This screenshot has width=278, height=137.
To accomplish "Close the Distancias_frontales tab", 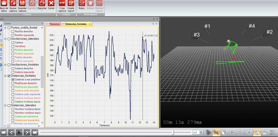I will pyautogui.click(x=90, y=24).
